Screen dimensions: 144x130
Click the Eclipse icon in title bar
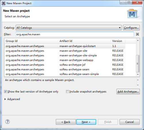pyautogui.click(x=3, y=3)
